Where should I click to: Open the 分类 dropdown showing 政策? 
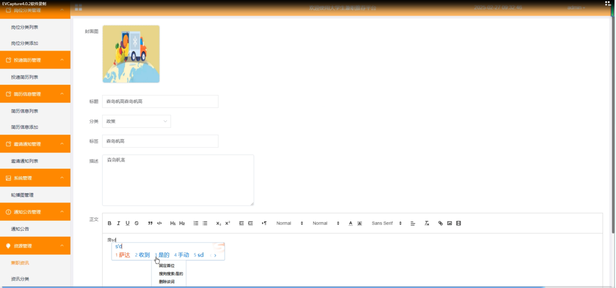pos(136,121)
